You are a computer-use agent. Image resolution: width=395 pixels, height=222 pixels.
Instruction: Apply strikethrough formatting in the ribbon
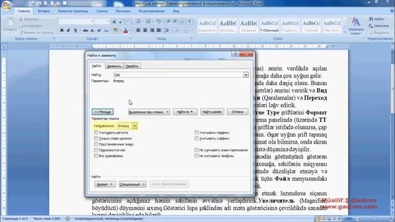point(86,30)
